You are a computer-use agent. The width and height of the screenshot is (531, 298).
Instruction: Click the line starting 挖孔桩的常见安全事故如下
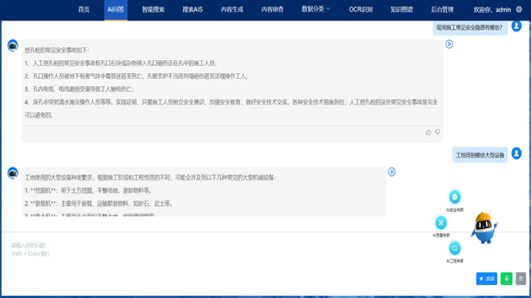click(57, 51)
